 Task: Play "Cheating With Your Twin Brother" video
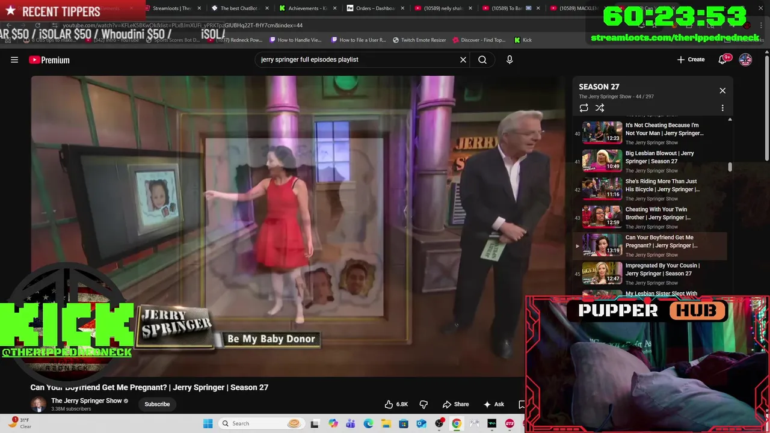click(x=650, y=217)
